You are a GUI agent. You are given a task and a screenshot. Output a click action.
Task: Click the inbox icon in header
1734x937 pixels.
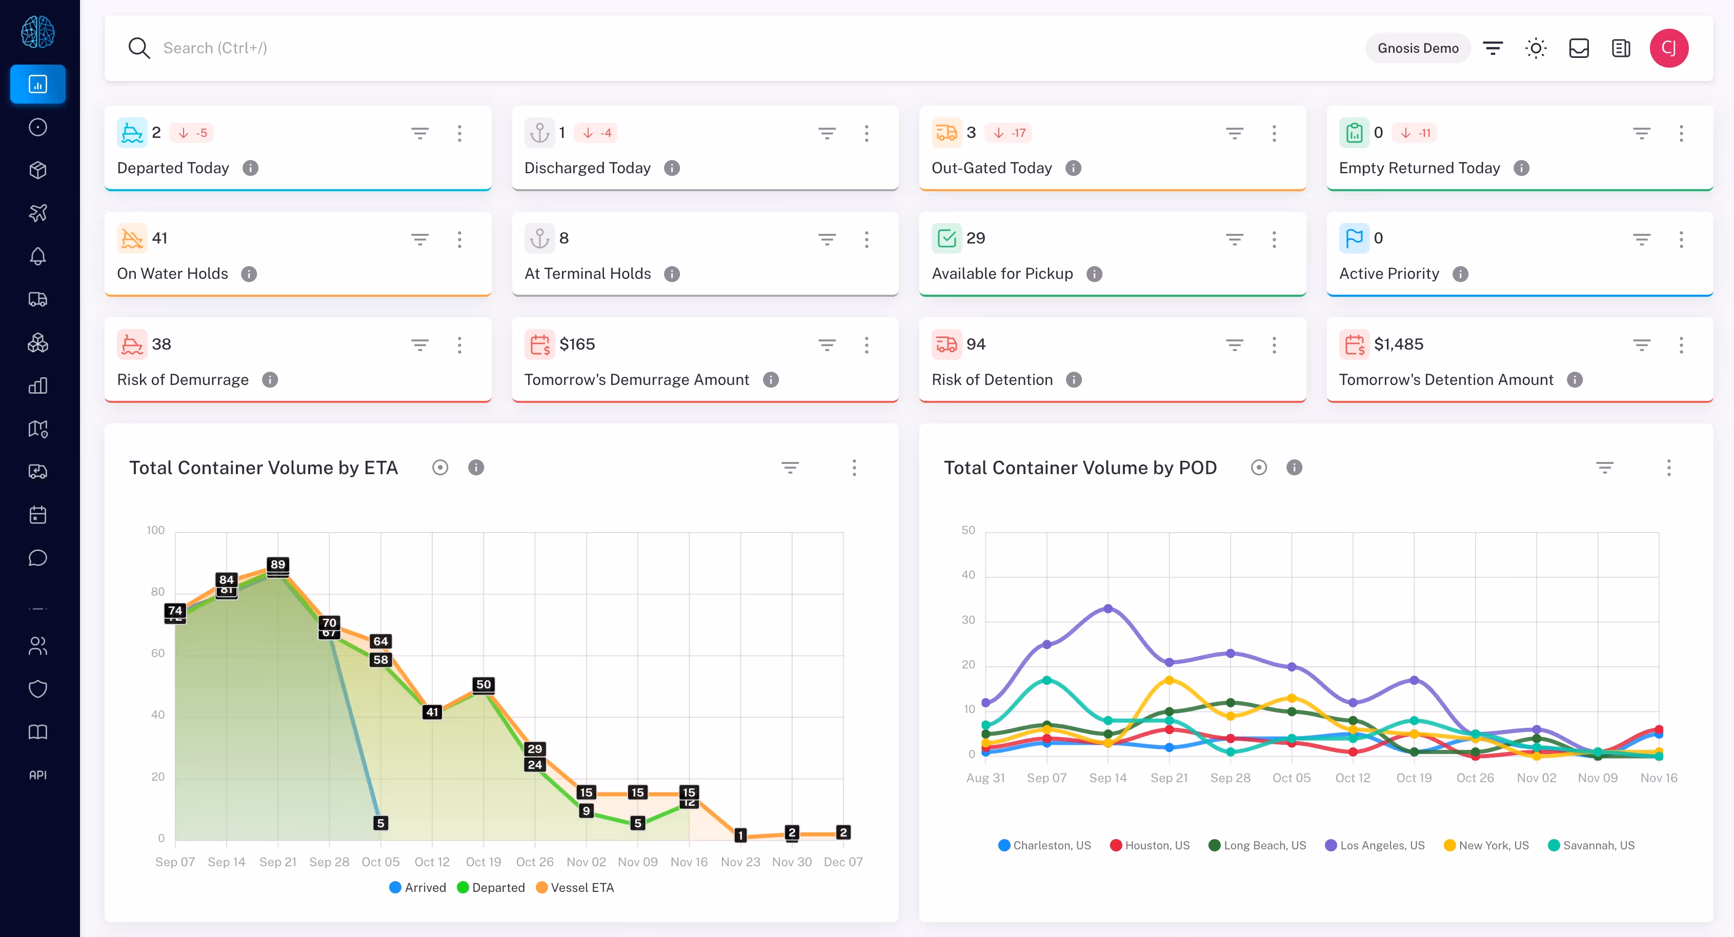click(1579, 49)
